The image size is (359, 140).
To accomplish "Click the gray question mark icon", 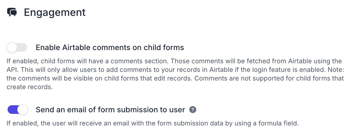I will [193, 110].
